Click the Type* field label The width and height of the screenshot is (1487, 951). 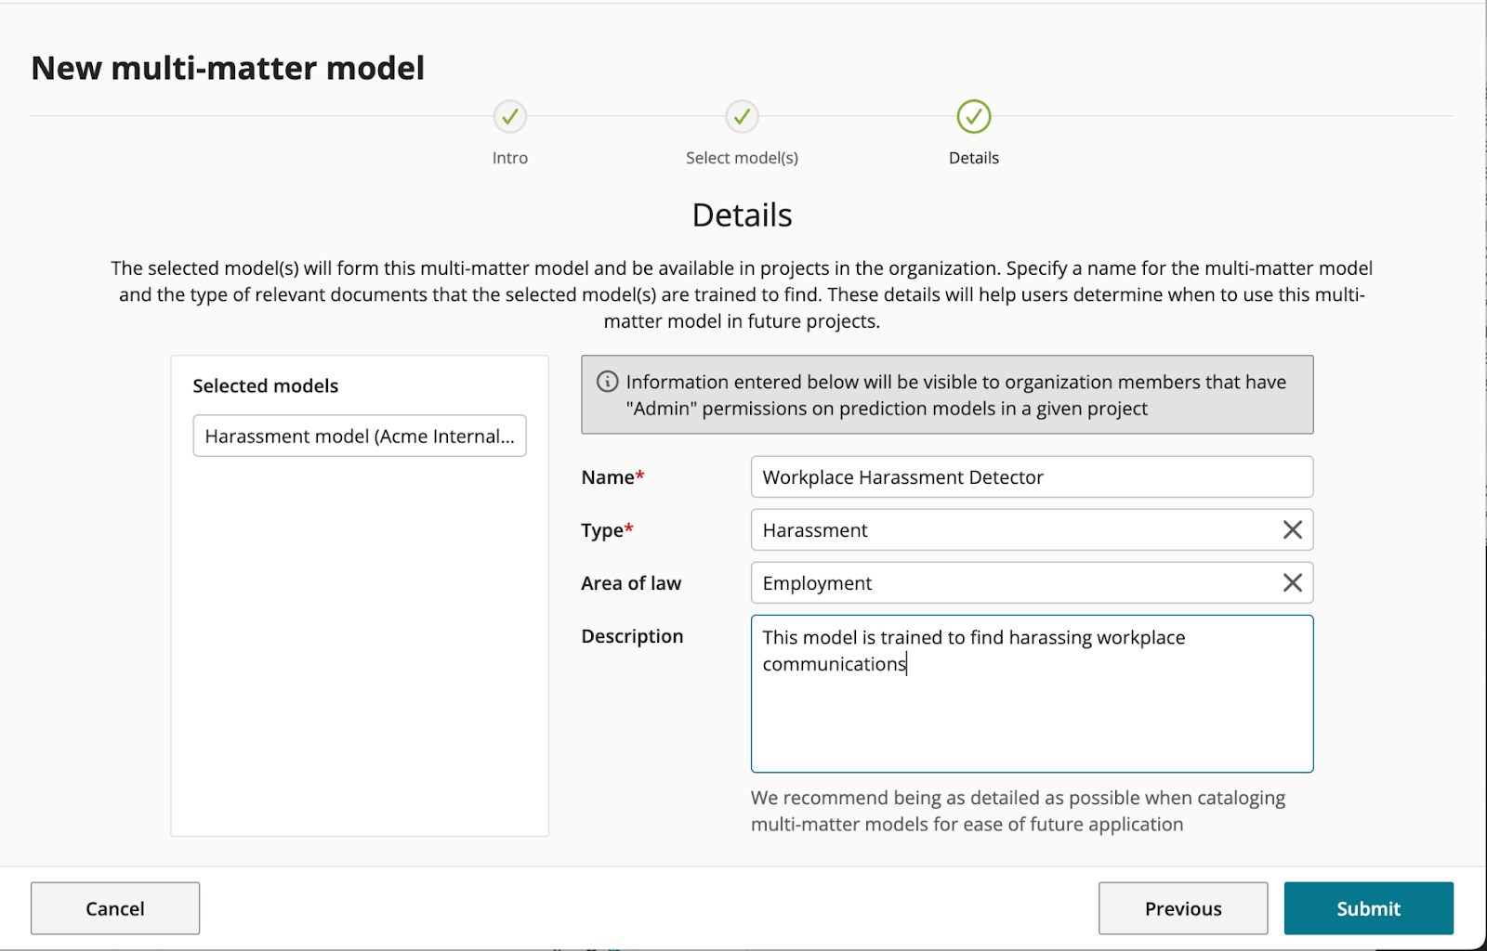pos(607,530)
